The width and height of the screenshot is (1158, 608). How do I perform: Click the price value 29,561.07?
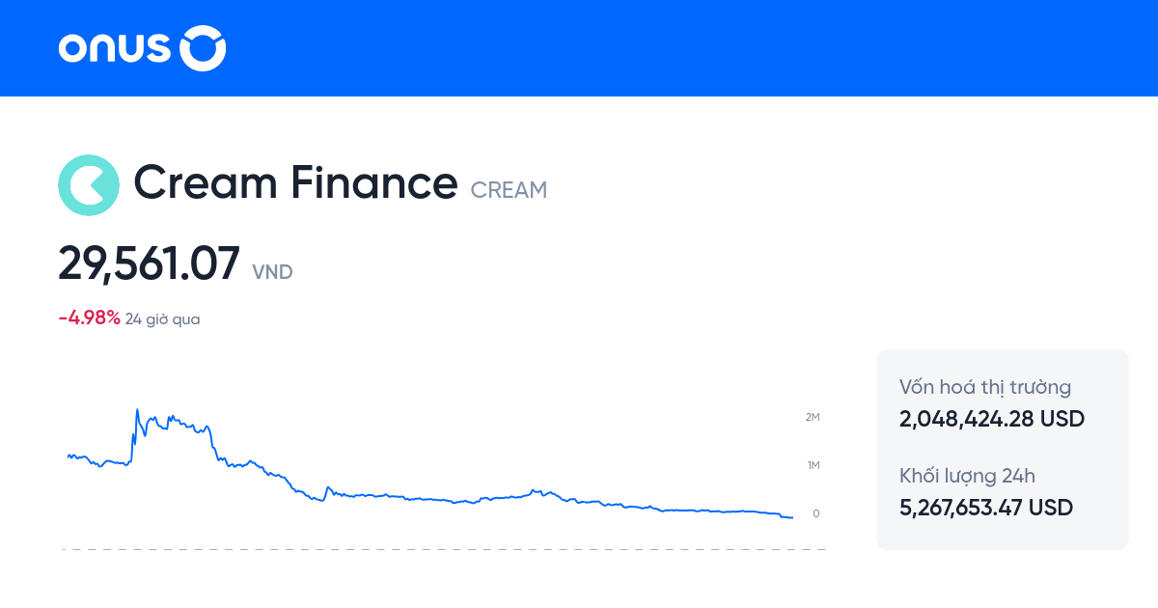pos(149,263)
